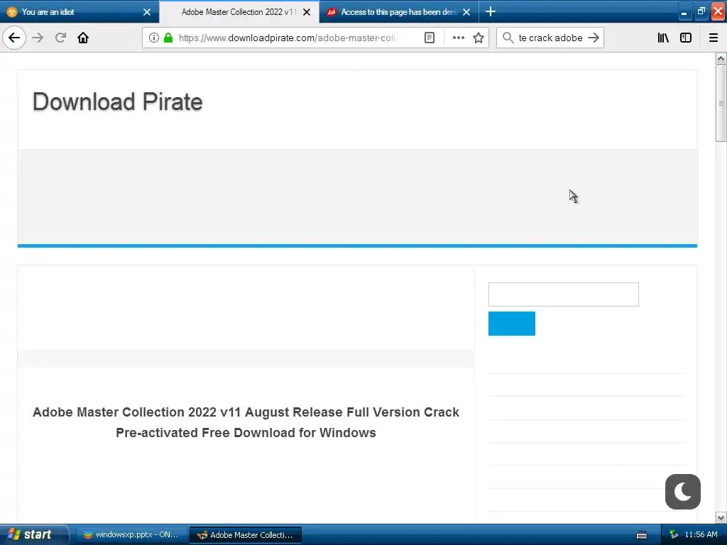Viewport: 727px width, 545px height.
Task: Select Adobe Master Collection taskbar button
Action: [x=246, y=535]
